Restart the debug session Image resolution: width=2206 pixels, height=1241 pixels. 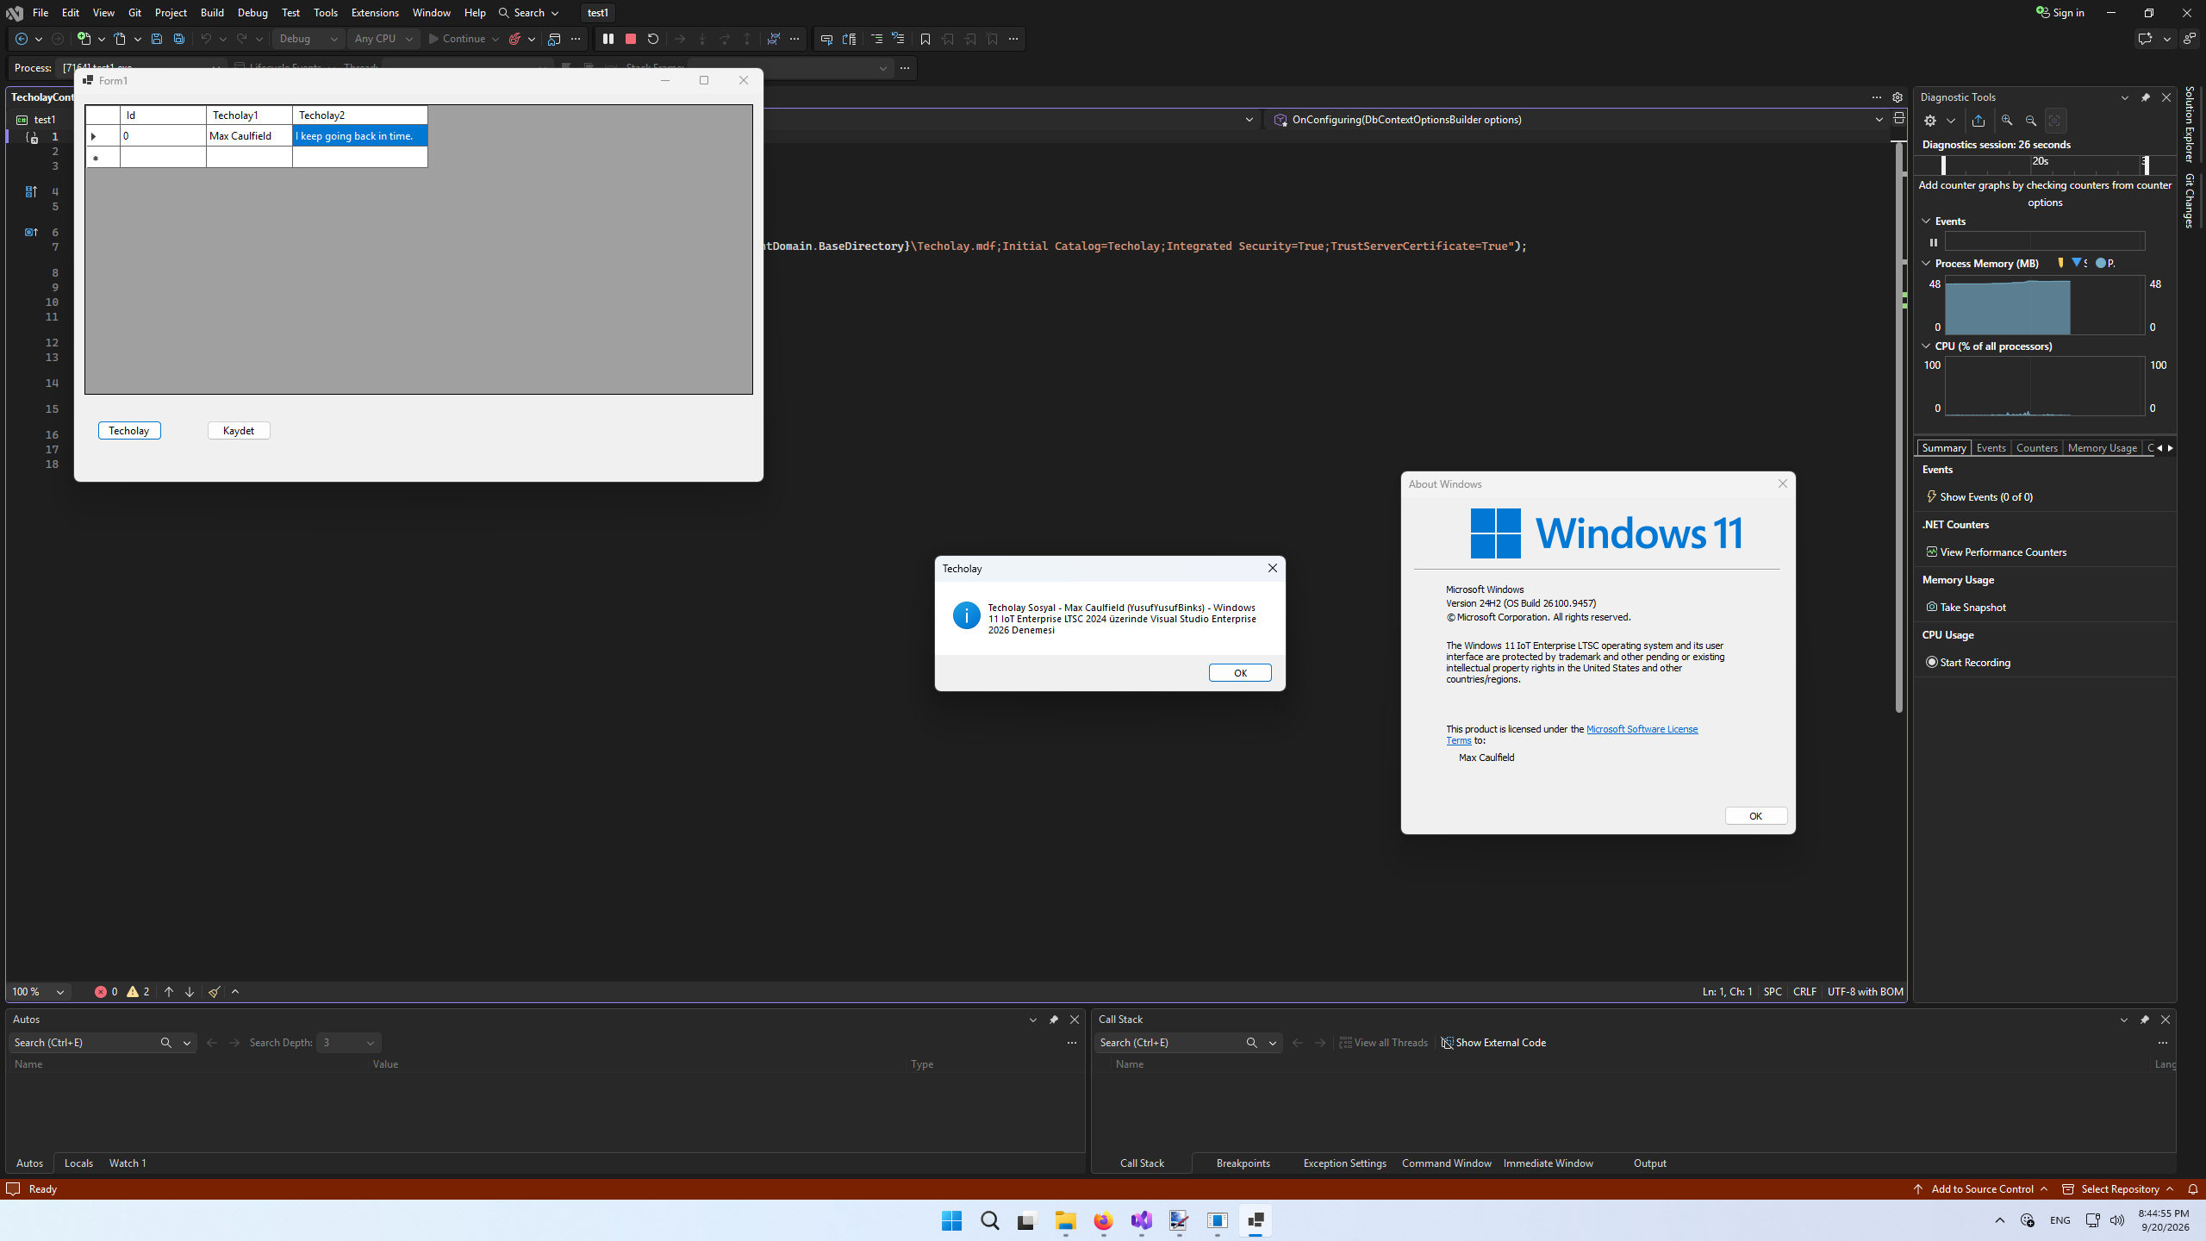tap(653, 39)
